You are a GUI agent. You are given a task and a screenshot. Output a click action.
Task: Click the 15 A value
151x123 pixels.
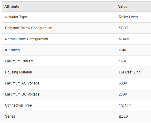click(122, 61)
